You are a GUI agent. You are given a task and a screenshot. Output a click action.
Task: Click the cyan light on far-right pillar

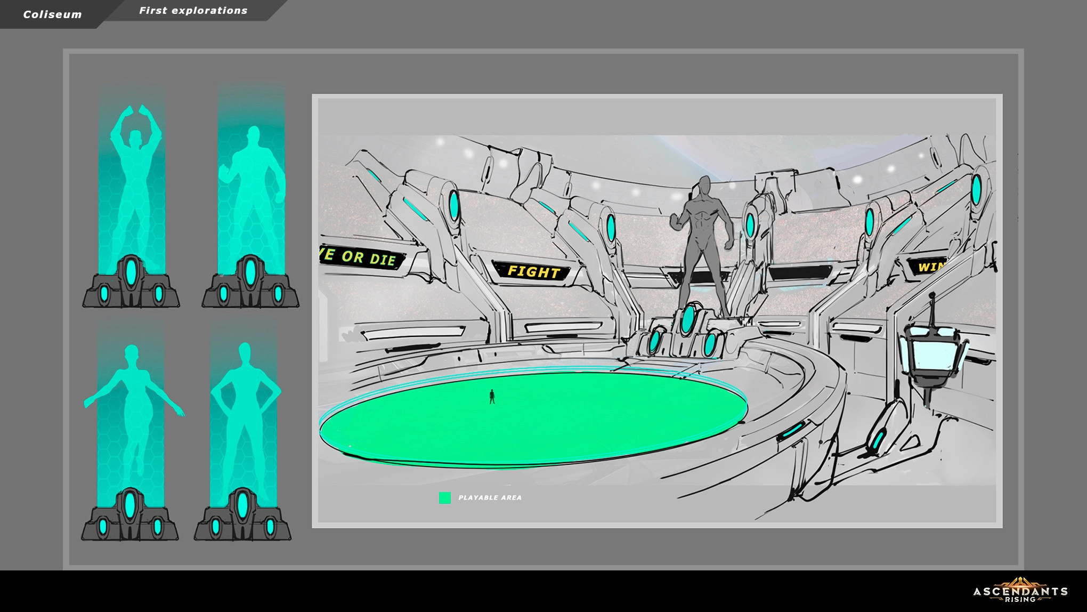click(977, 190)
